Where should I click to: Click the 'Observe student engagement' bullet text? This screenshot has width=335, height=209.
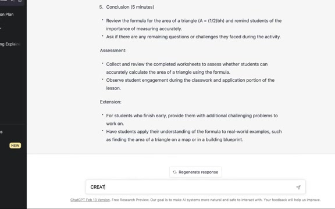tap(190, 84)
